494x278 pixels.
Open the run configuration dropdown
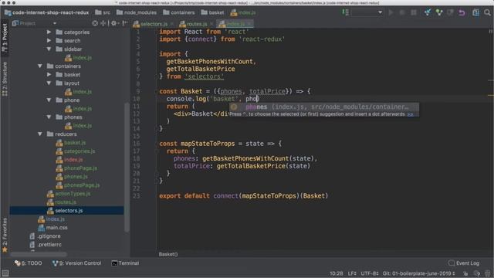click(x=367, y=12)
